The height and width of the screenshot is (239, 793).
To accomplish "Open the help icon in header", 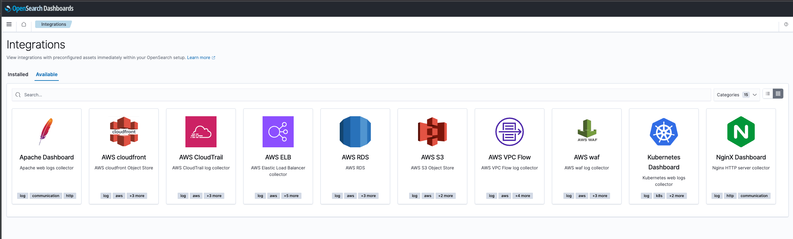I will [x=786, y=24].
